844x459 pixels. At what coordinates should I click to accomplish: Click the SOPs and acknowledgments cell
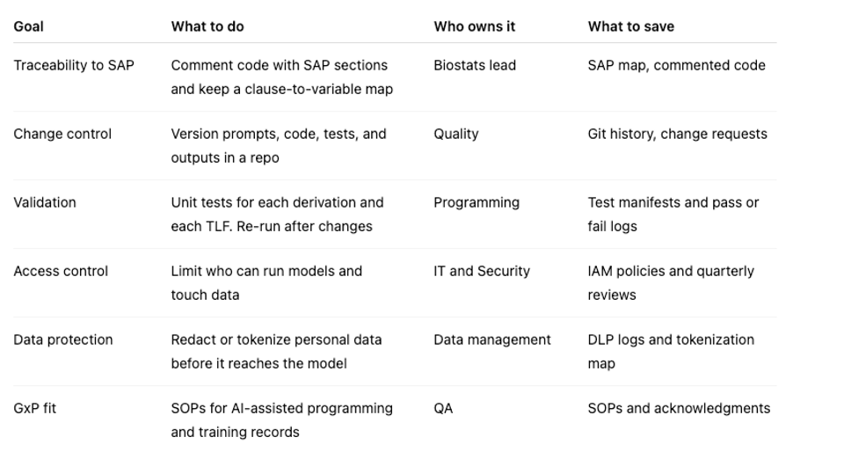point(679,408)
